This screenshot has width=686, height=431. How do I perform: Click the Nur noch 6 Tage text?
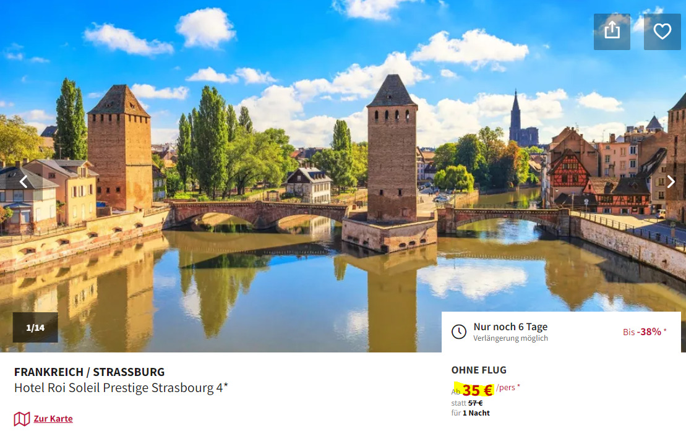click(510, 326)
